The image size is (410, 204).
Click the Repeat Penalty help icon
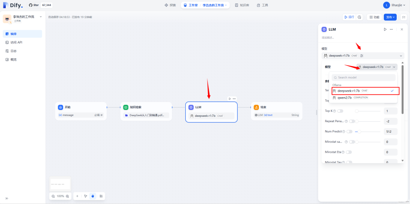[x=346, y=121]
